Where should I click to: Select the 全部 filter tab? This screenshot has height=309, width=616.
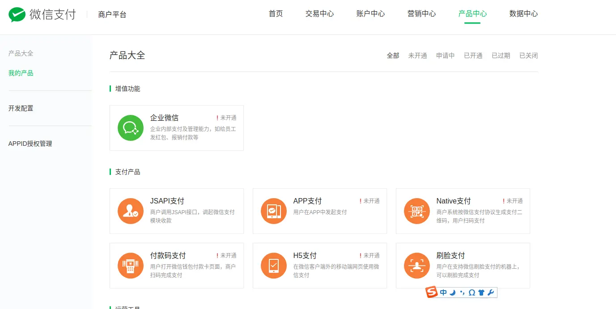click(x=393, y=56)
